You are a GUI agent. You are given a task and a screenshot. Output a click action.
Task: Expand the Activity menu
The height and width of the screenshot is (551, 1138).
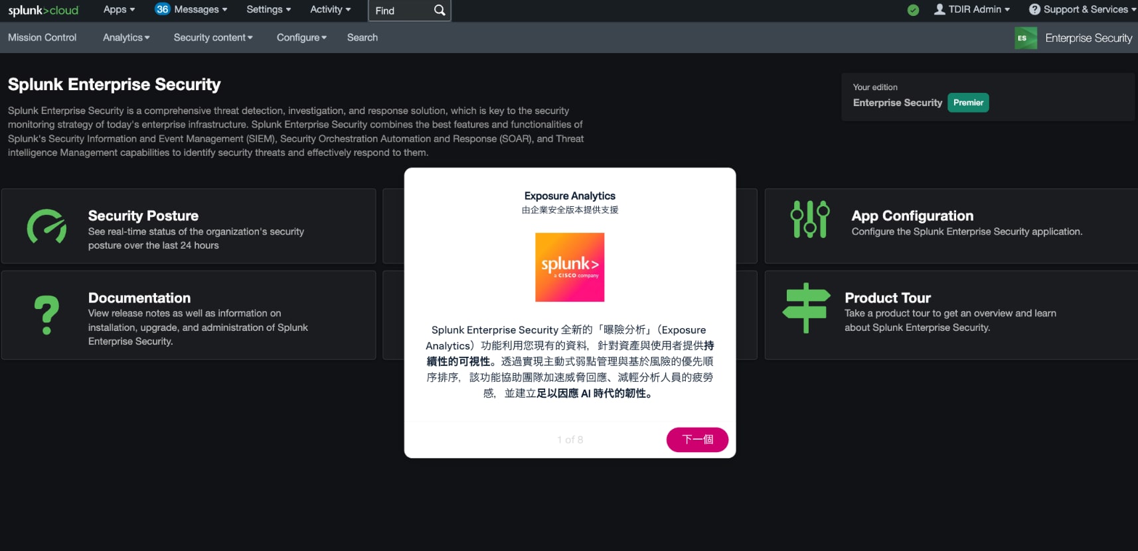tap(331, 9)
